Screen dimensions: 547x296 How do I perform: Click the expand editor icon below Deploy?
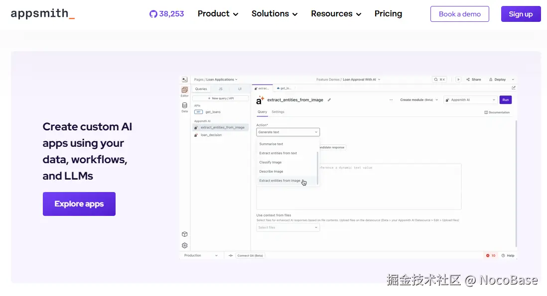pos(514,88)
